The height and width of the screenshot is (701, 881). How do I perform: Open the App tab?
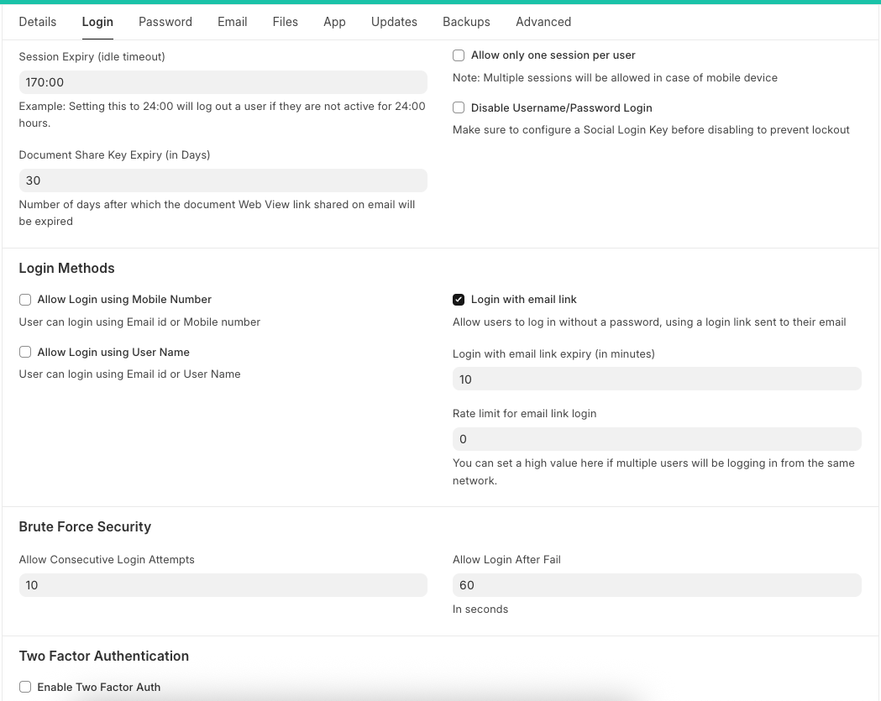334,22
